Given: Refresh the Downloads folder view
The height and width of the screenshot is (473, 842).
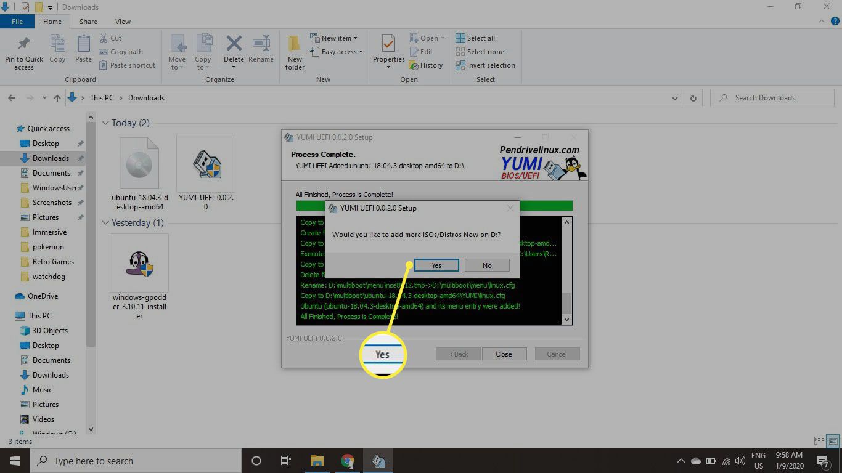Looking at the screenshot, I should (x=693, y=98).
